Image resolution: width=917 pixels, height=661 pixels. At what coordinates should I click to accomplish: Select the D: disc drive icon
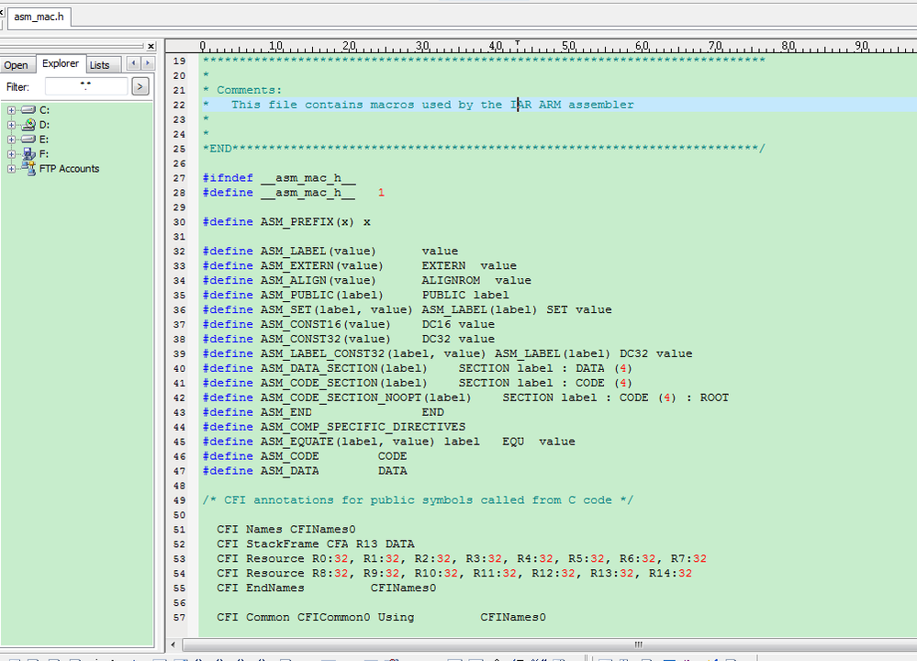[x=28, y=125]
